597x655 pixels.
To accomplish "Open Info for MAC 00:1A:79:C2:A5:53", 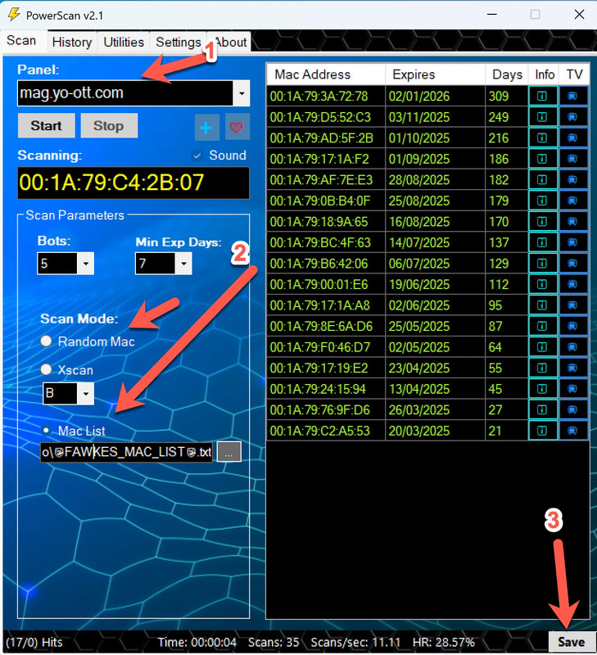I will pos(543,431).
